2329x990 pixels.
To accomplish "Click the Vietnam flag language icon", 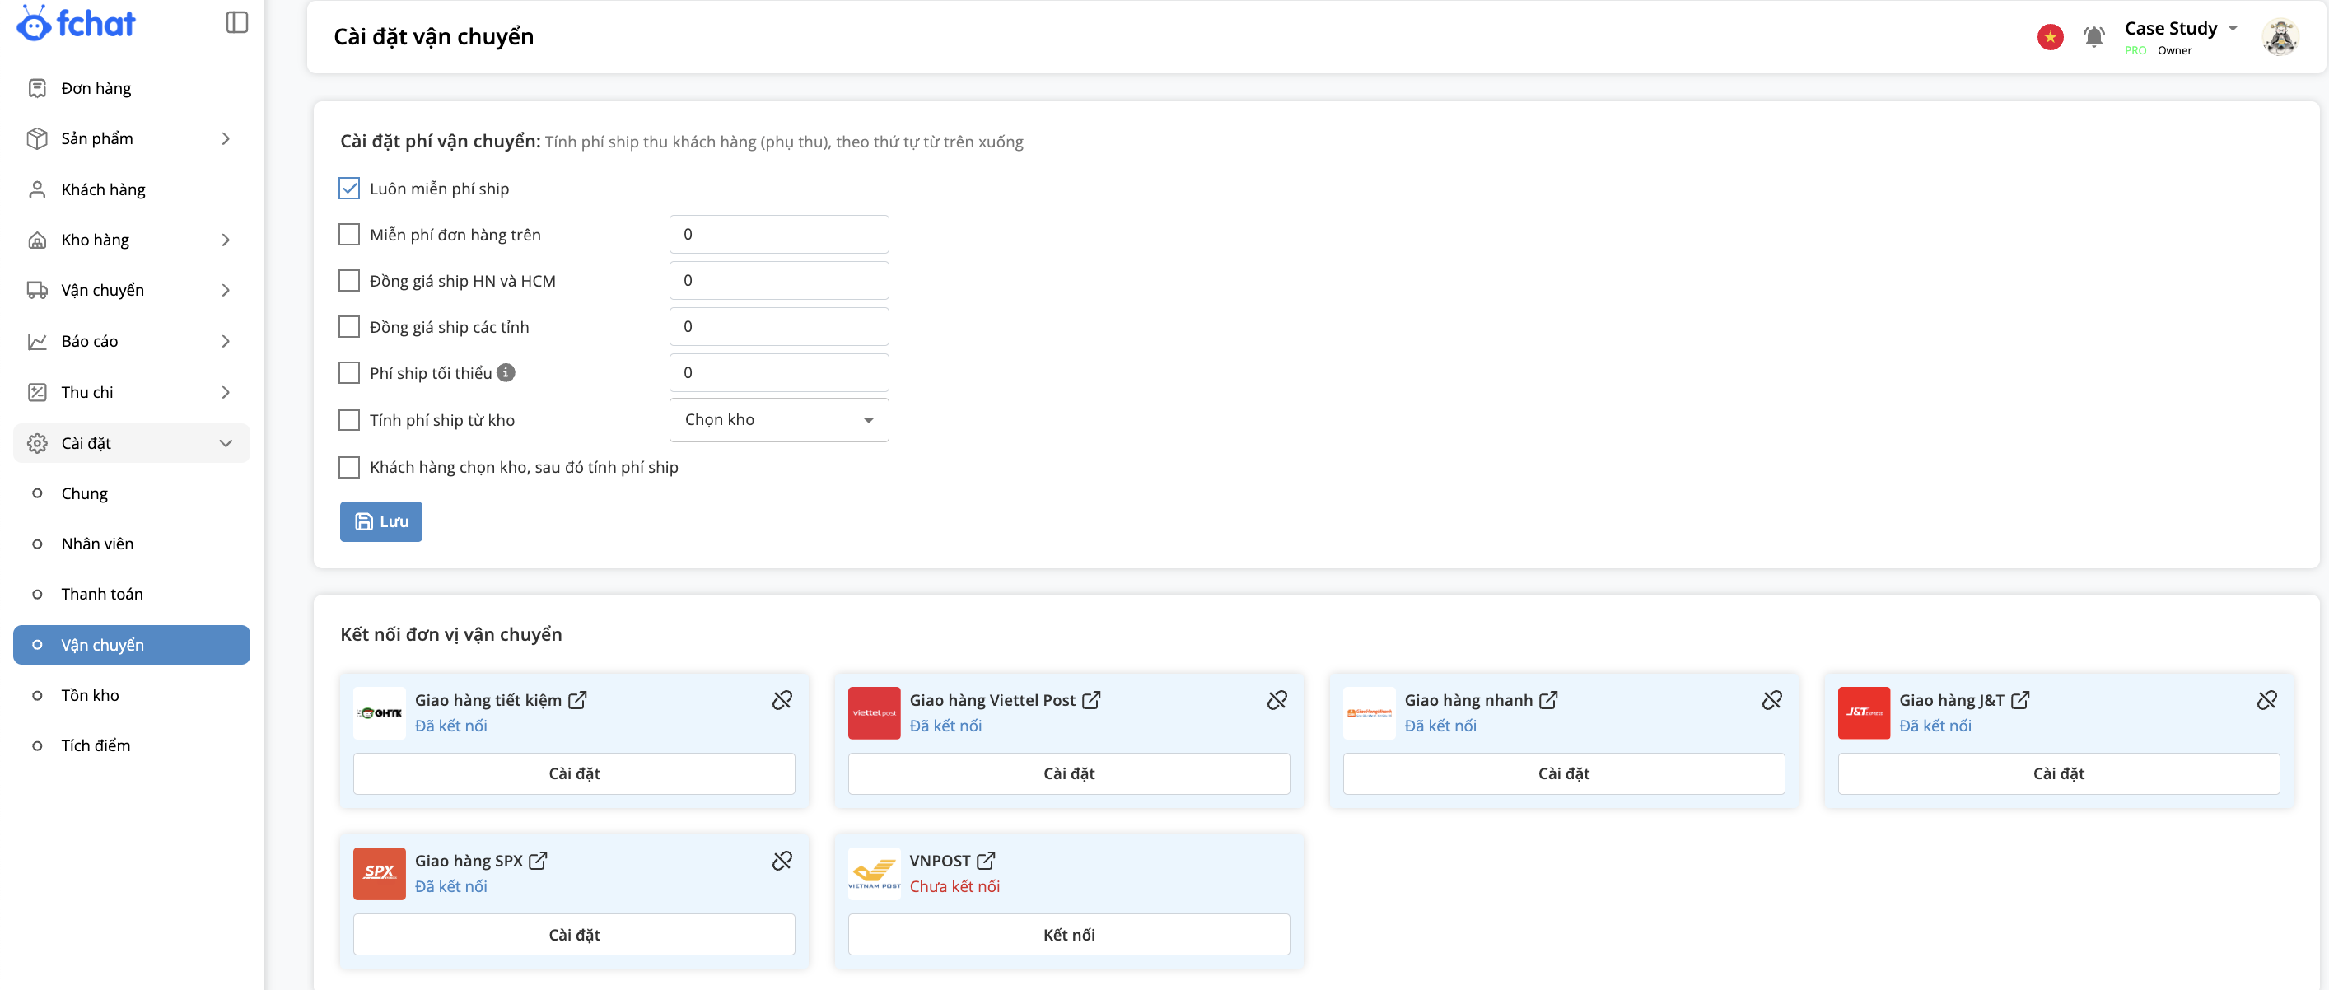I will point(2050,37).
